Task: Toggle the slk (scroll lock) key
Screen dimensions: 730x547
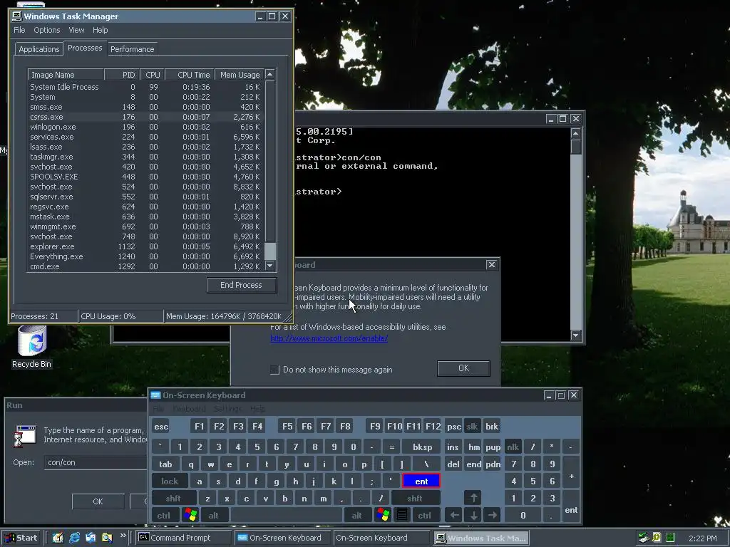Action: coord(473,426)
